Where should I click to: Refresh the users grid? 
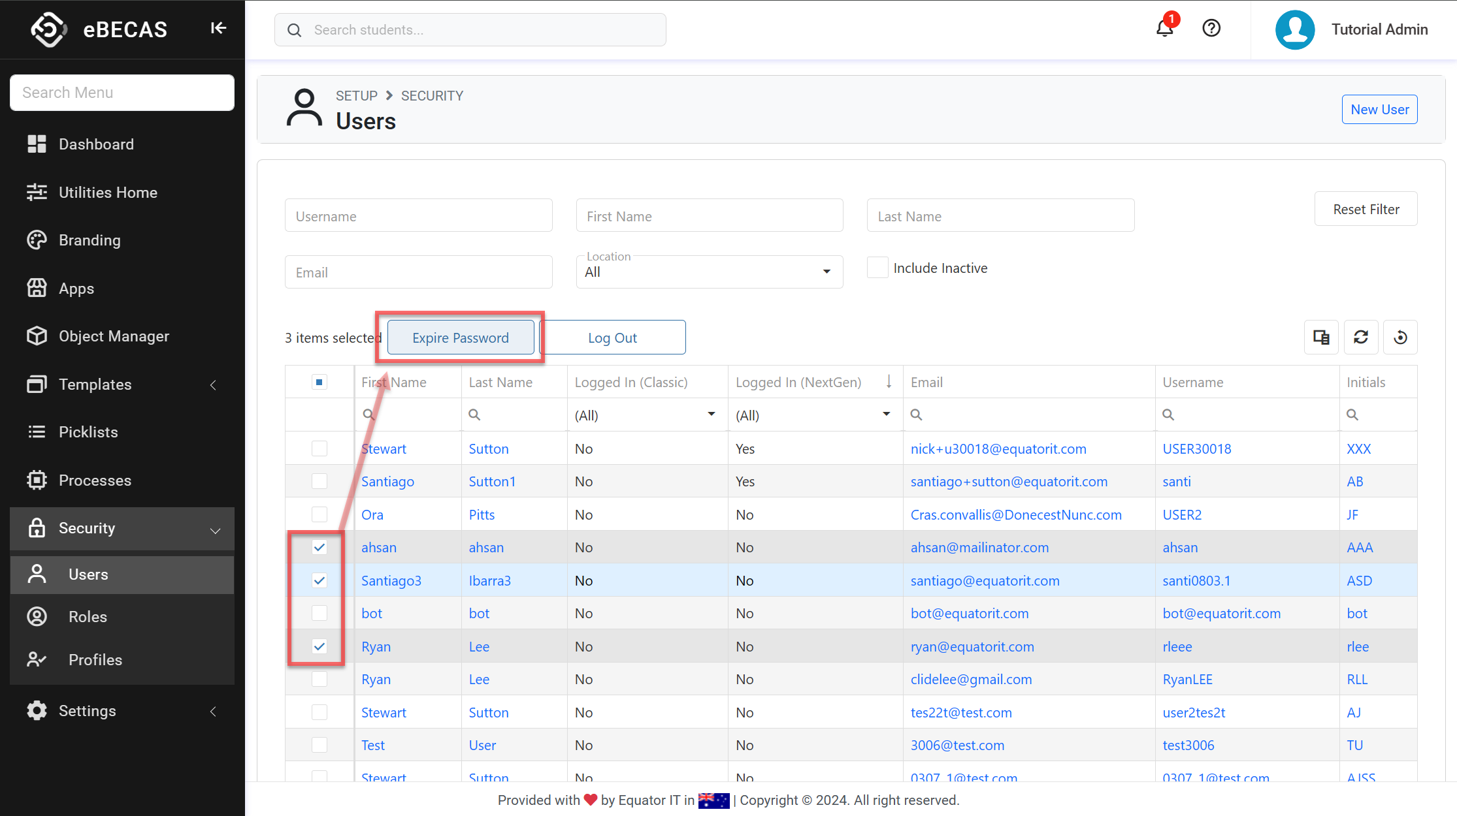[x=1361, y=337]
